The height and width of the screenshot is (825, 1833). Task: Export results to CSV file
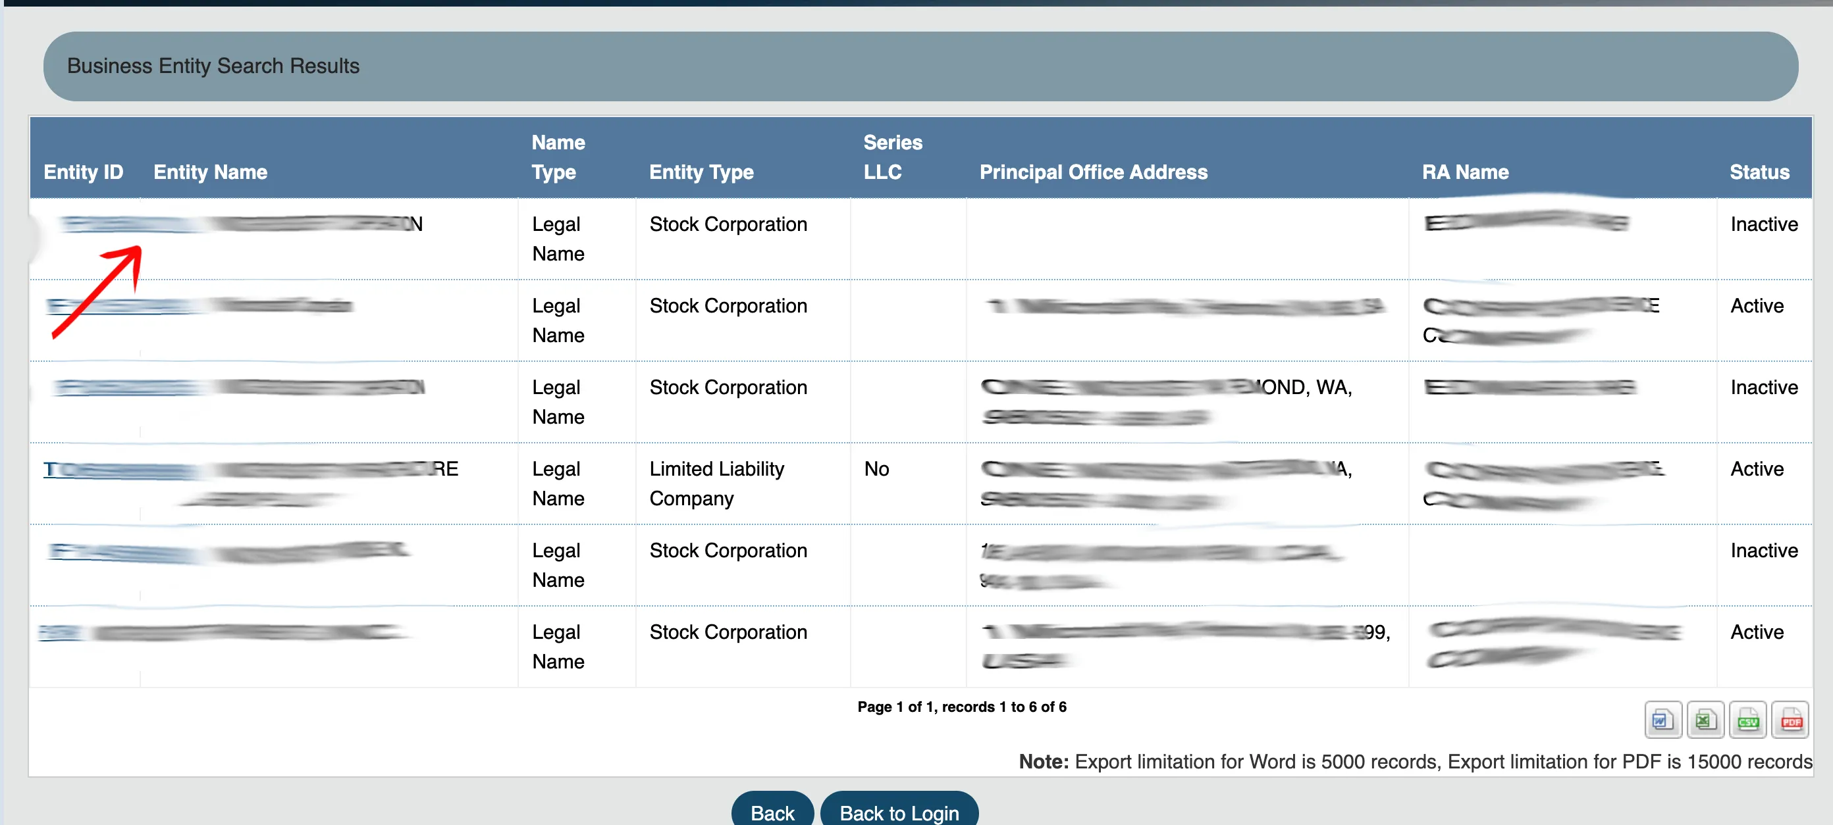tap(1747, 720)
